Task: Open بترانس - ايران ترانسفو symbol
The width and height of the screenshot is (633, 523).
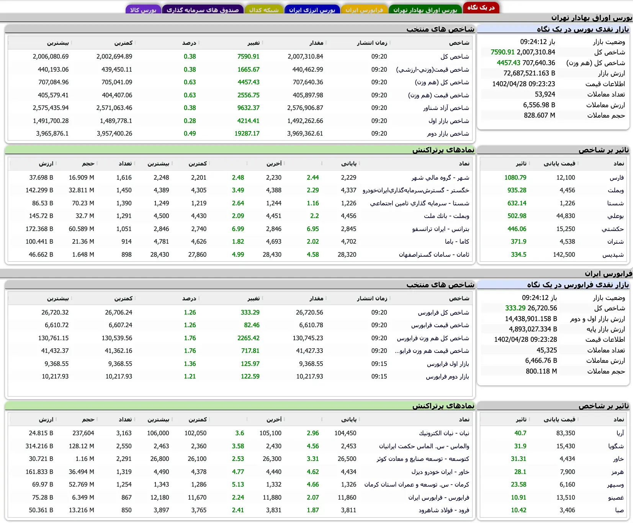Action: coord(441,229)
